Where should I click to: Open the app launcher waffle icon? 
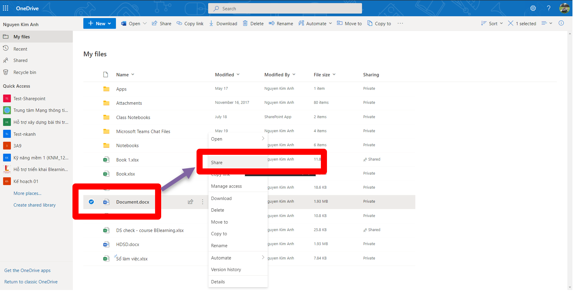coord(6,8)
